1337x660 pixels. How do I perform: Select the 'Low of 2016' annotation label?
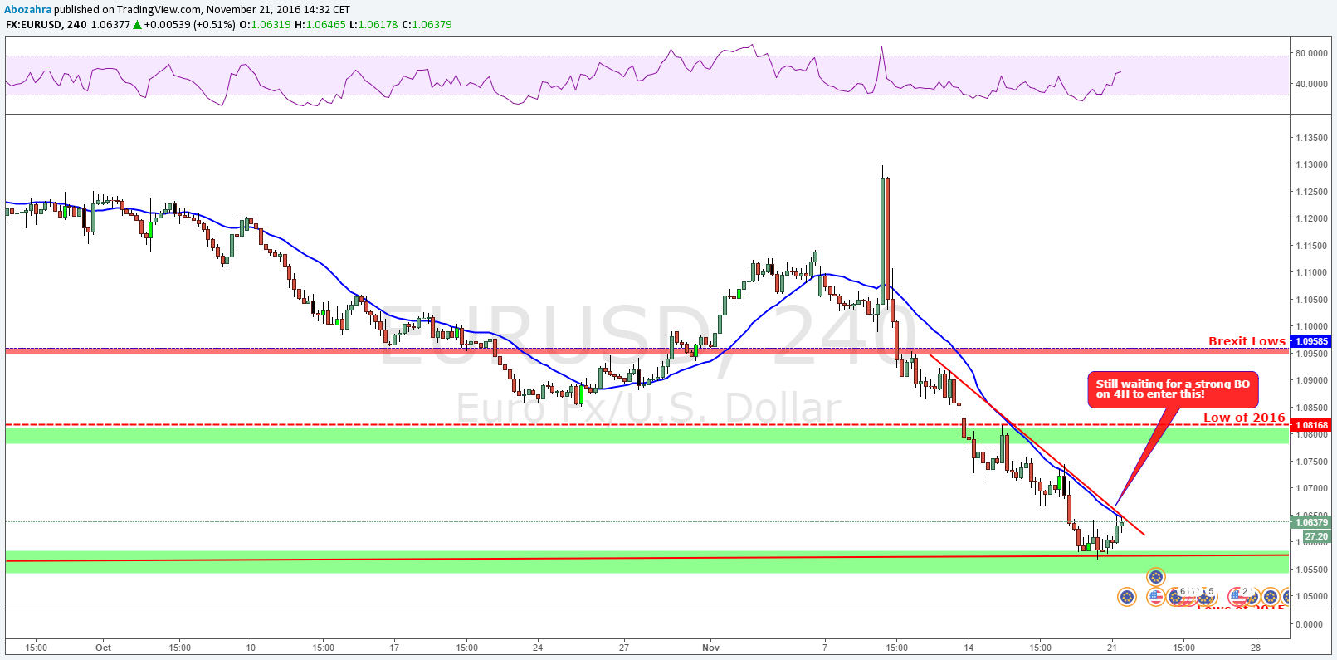pyautogui.click(x=1244, y=418)
